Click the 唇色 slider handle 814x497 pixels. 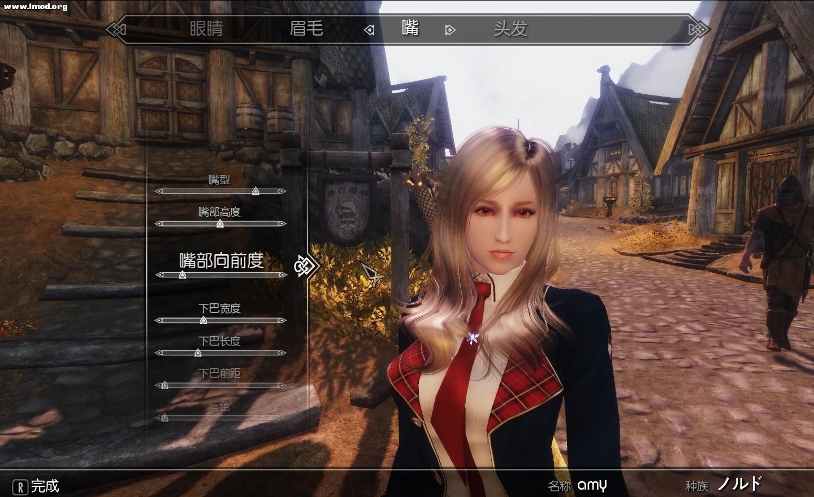pyautogui.click(x=164, y=418)
